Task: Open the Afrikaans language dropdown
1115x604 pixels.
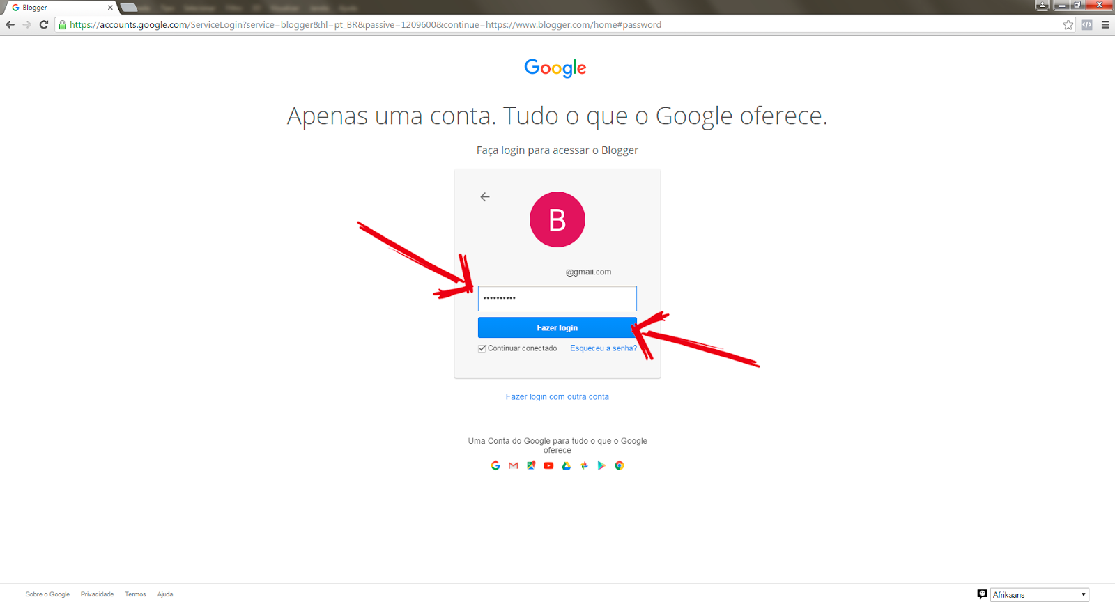Action: coord(1039,594)
